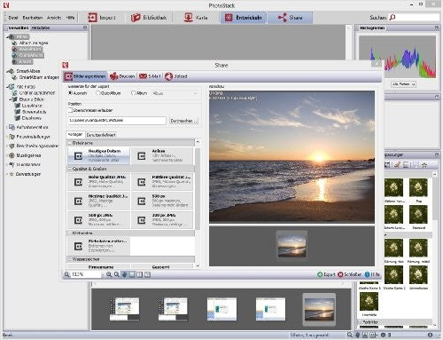Open the Bearbeiten menu
Viewport: 443px width, 340px height.
tap(33, 18)
